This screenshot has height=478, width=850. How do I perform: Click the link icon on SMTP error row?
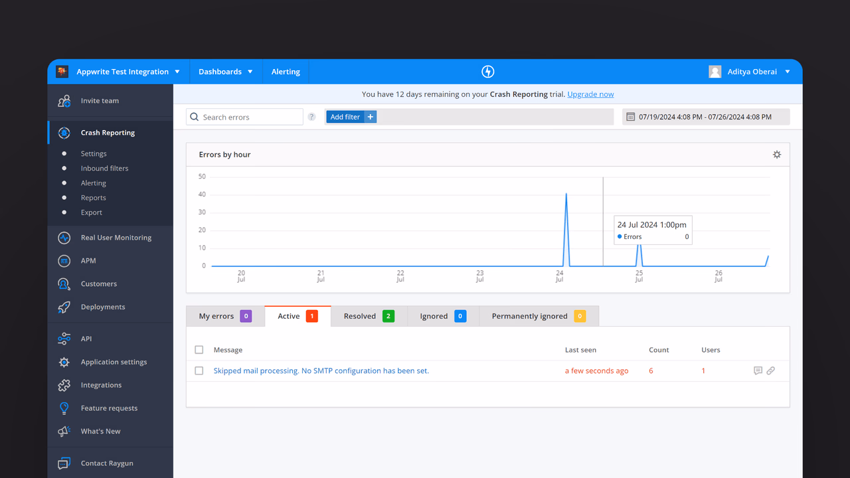point(771,370)
